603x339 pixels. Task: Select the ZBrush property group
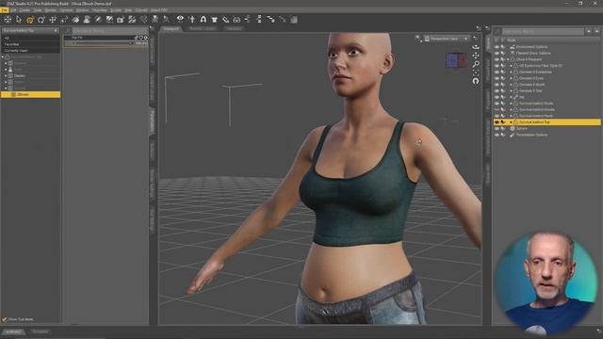pos(30,94)
